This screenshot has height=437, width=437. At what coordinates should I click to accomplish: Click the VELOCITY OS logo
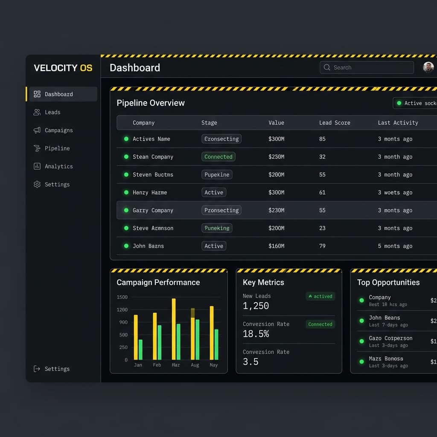pyautogui.click(x=63, y=68)
